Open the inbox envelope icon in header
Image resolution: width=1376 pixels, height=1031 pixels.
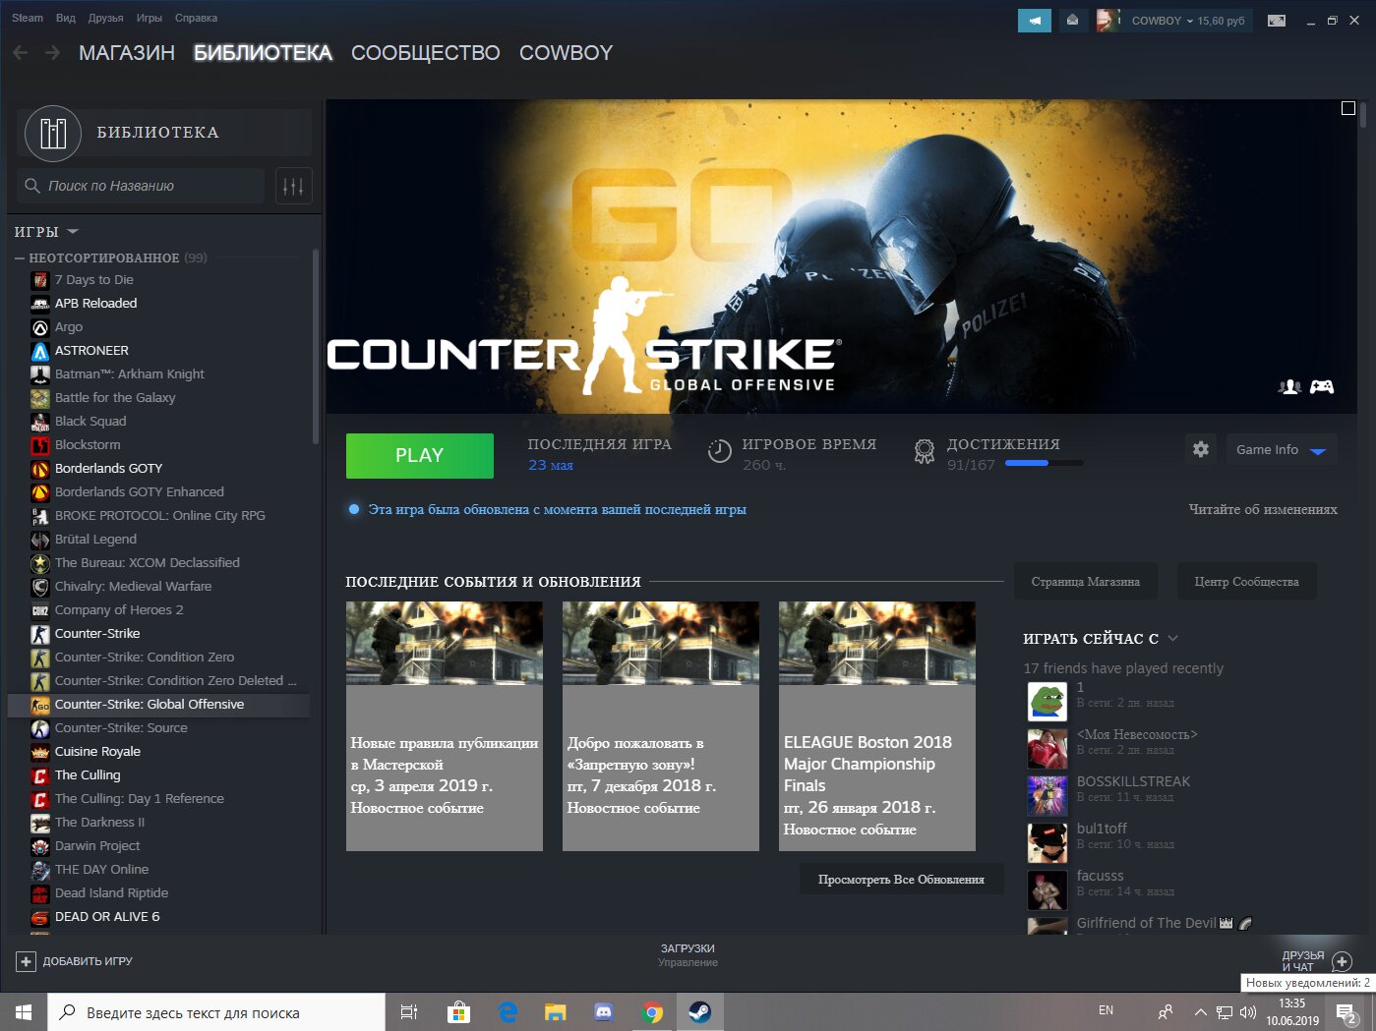click(1072, 20)
